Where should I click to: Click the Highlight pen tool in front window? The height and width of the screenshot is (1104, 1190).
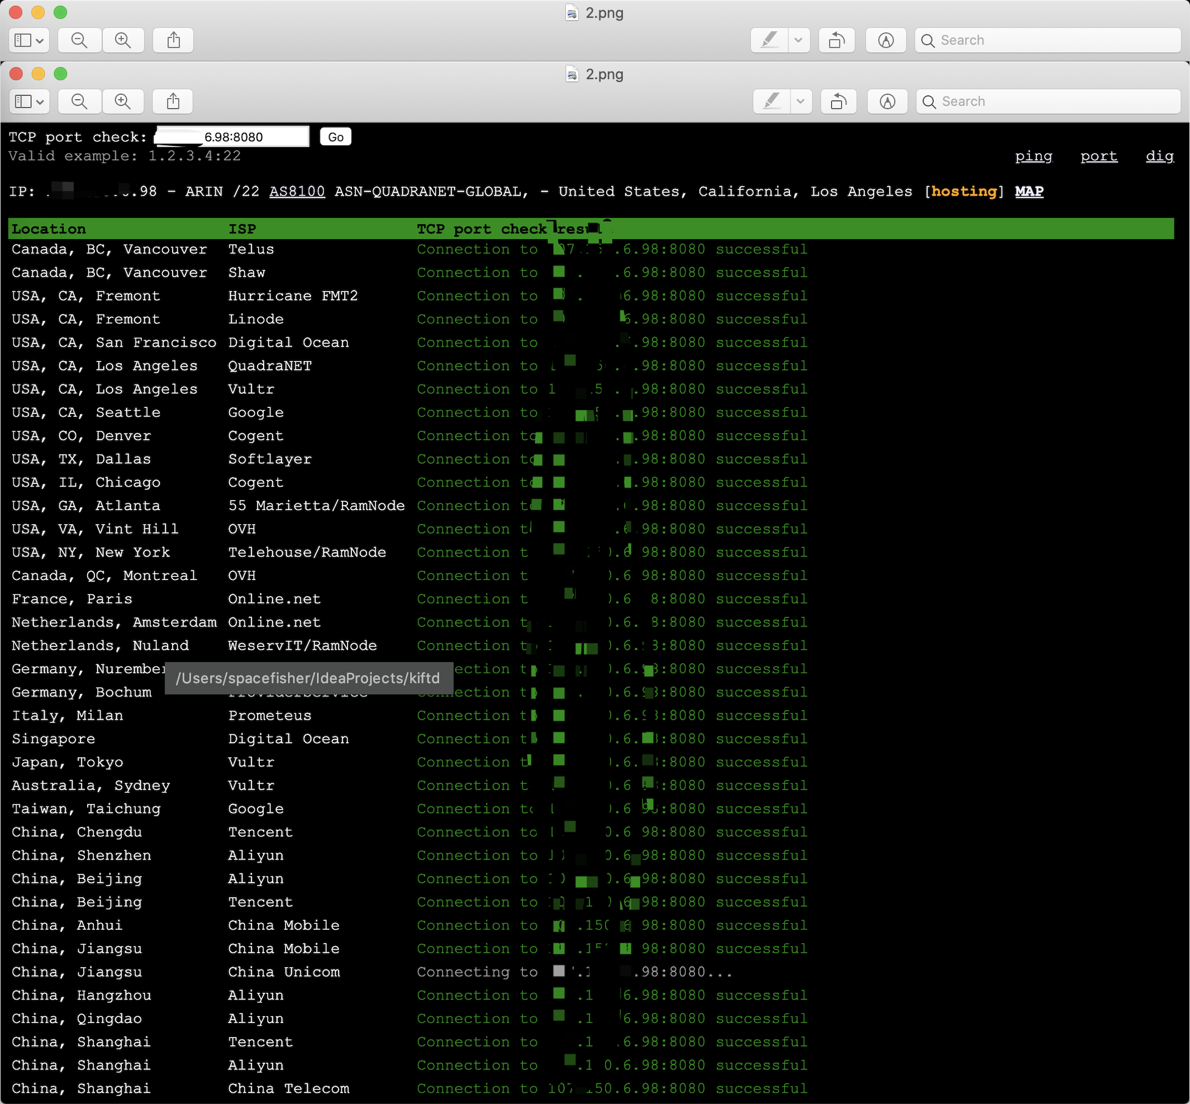(772, 102)
